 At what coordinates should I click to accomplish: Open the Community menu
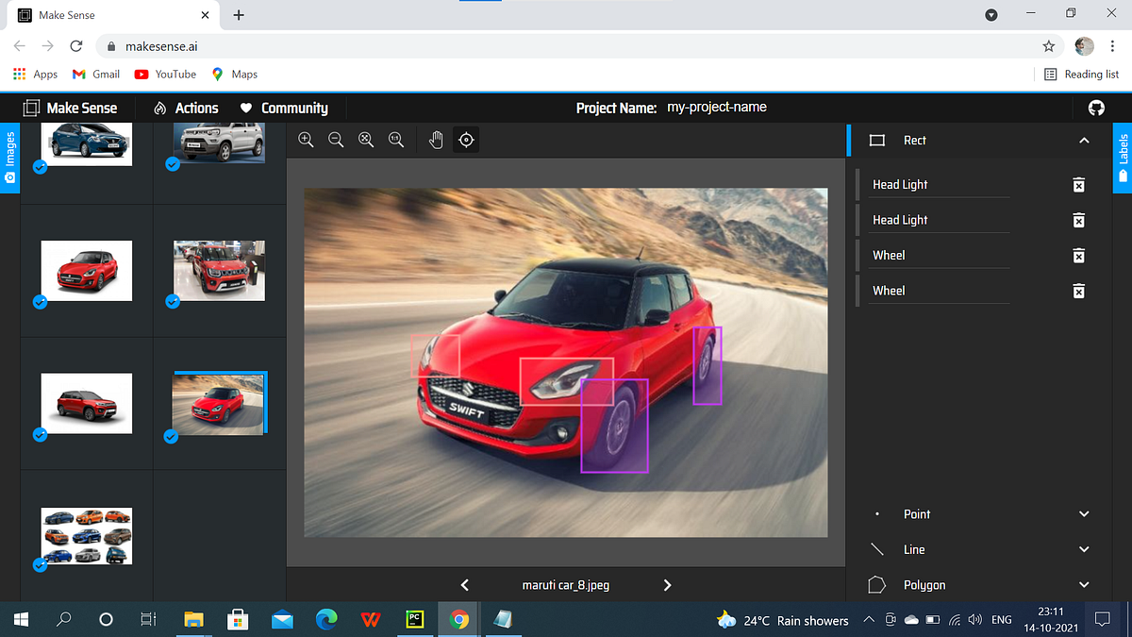tap(294, 107)
